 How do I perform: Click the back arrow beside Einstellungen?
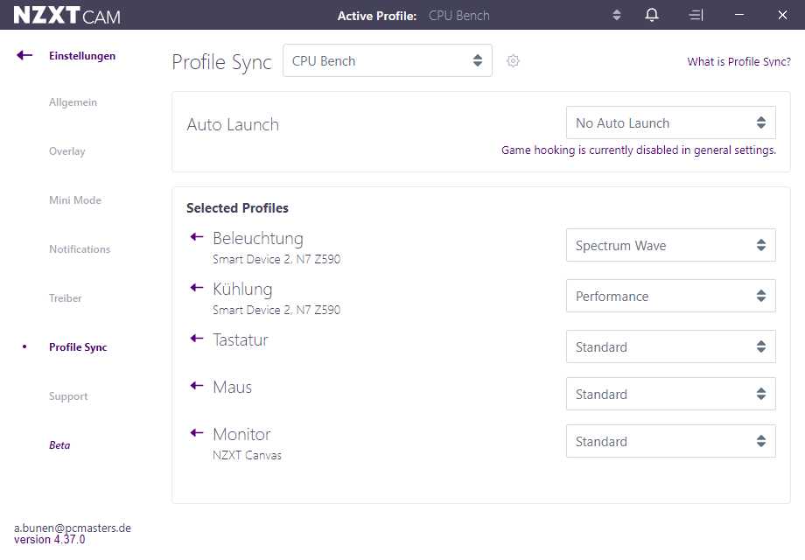pyautogui.click(x=24, y=55)
